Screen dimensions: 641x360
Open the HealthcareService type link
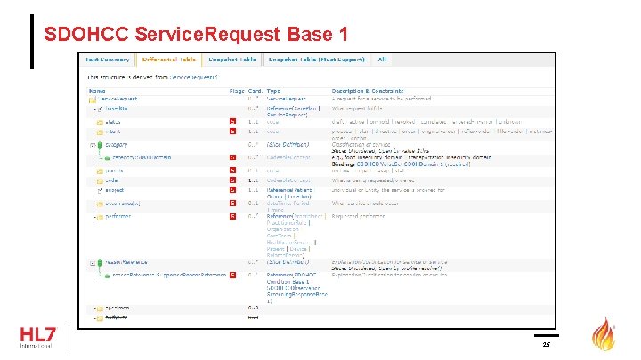click(x=290, y=243)
